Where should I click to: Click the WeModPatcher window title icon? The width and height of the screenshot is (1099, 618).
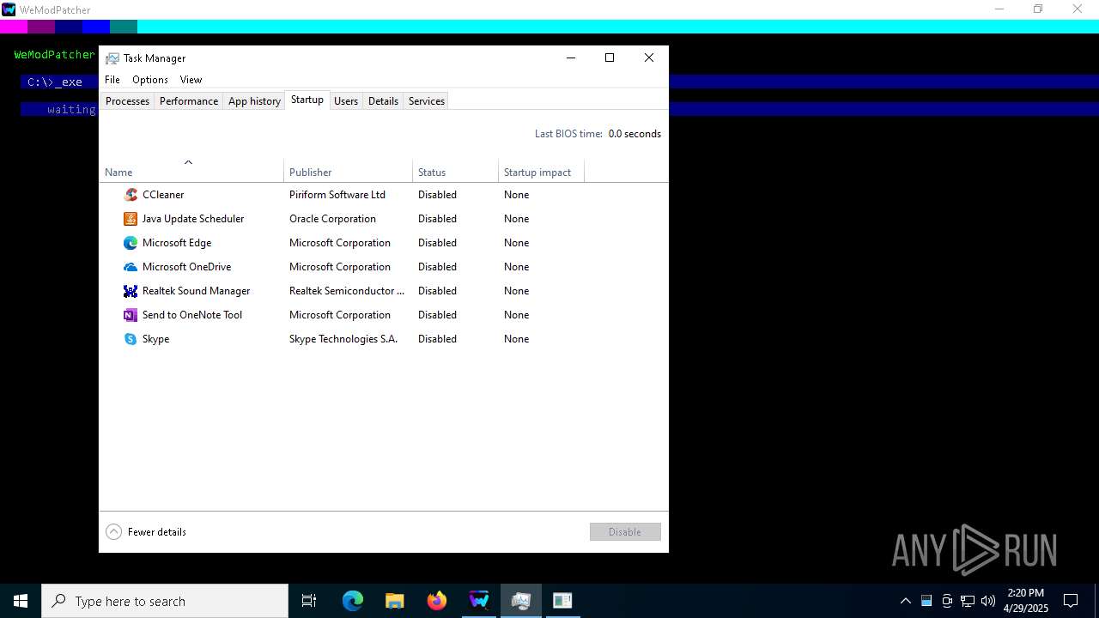point(9,9)
